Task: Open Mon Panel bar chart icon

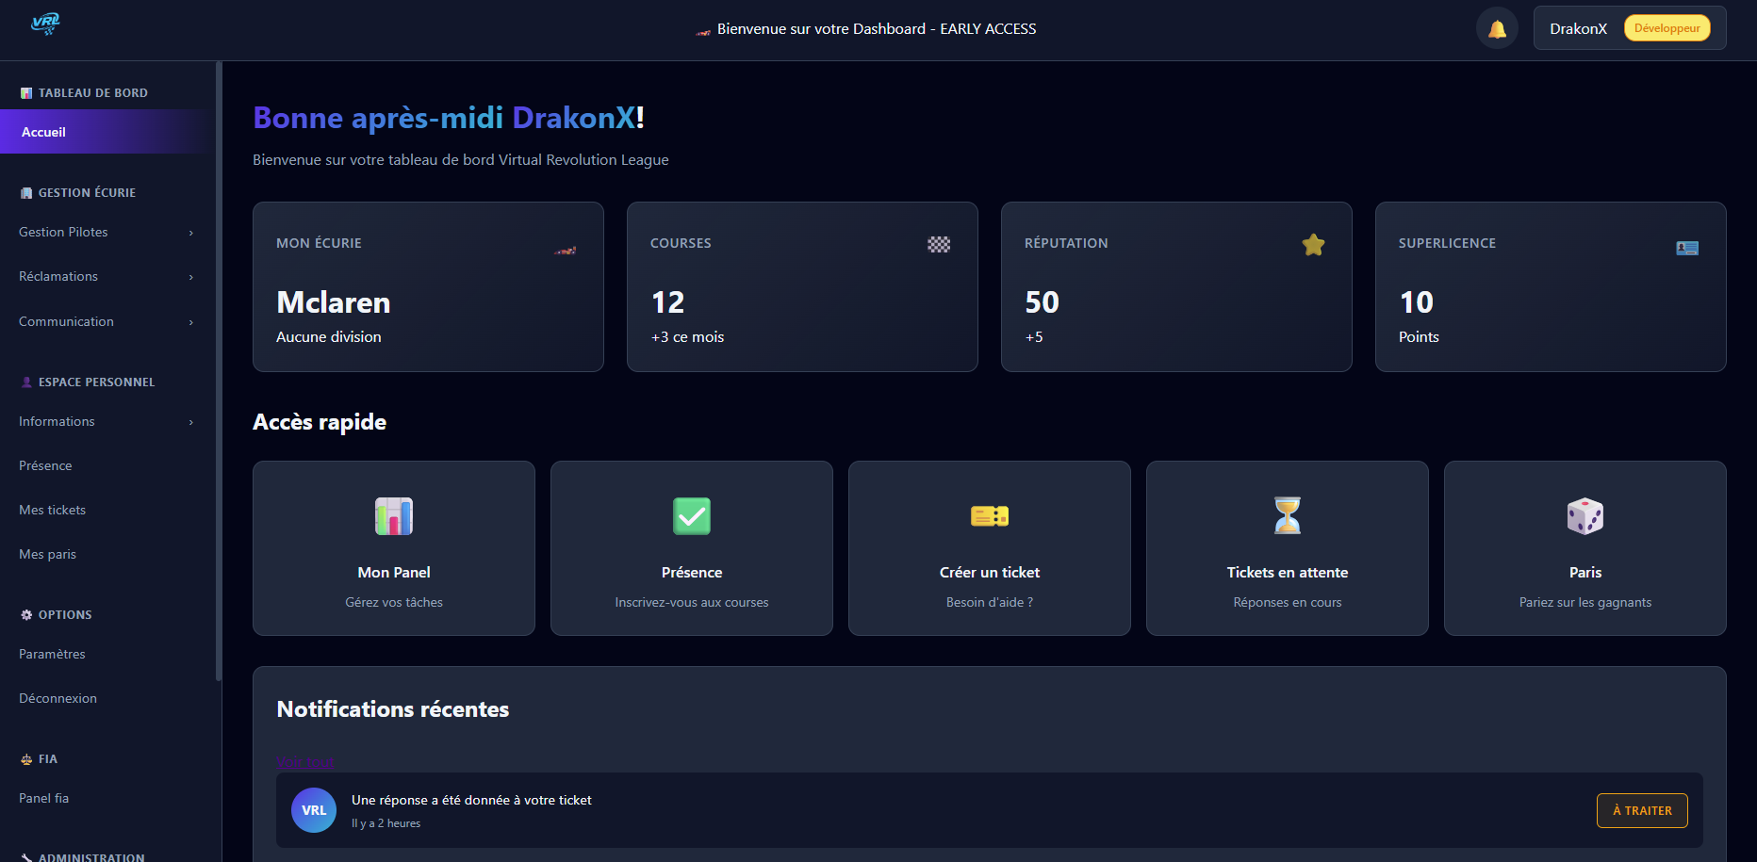Action: [394, 516]
